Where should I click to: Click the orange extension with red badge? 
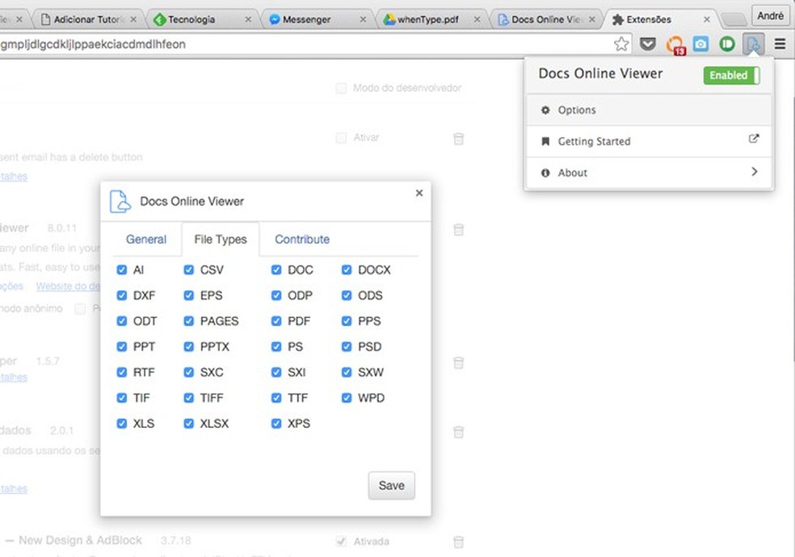pyautogui.click(x=675, y=45)
